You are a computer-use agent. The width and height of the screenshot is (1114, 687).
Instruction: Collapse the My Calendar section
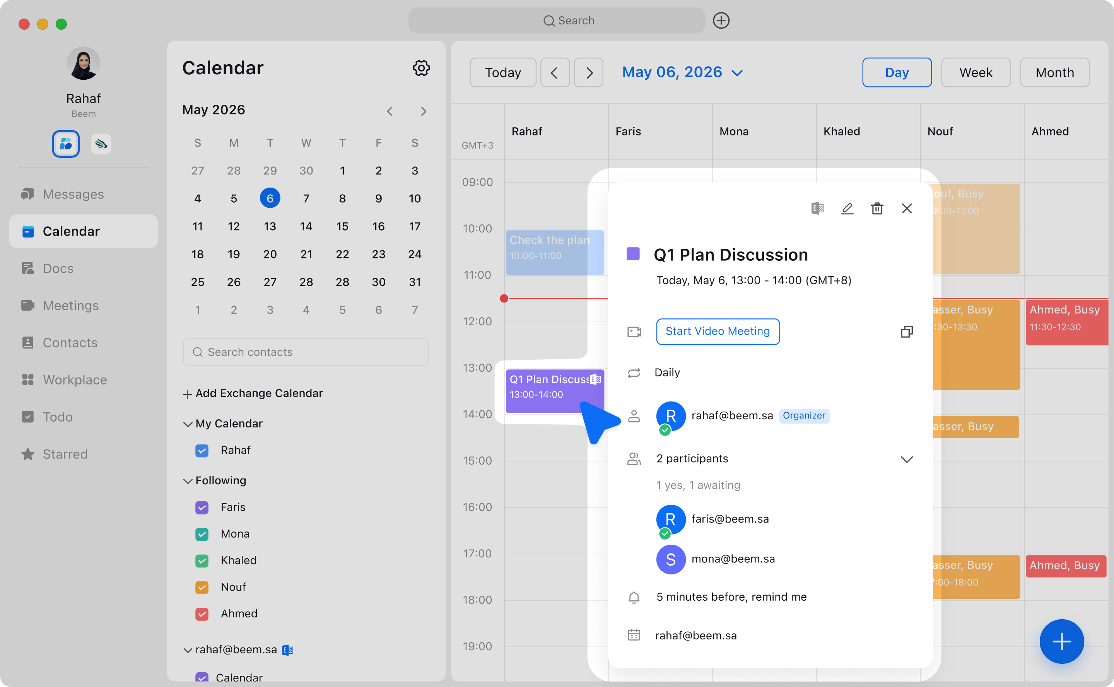pos(187,424)
